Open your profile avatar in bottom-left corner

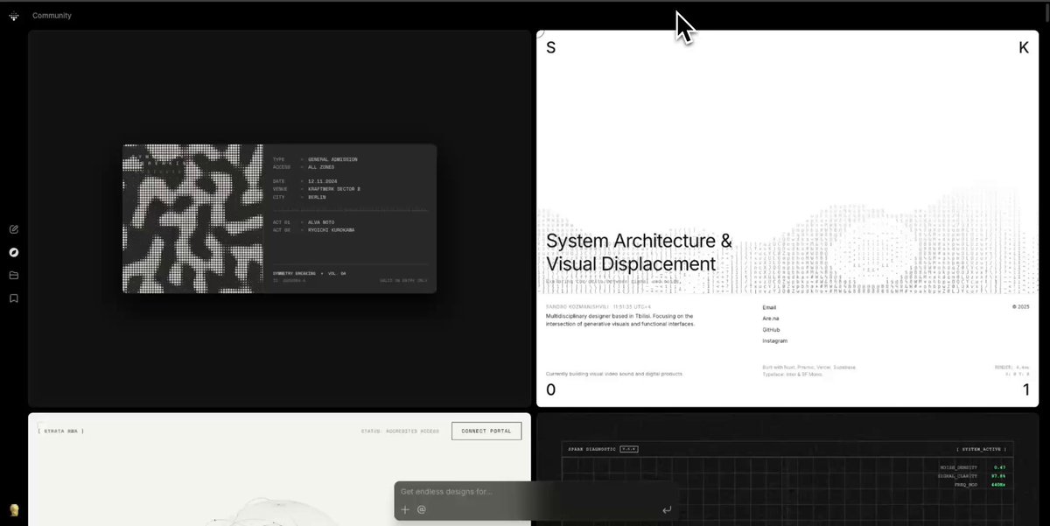point(13,512)
